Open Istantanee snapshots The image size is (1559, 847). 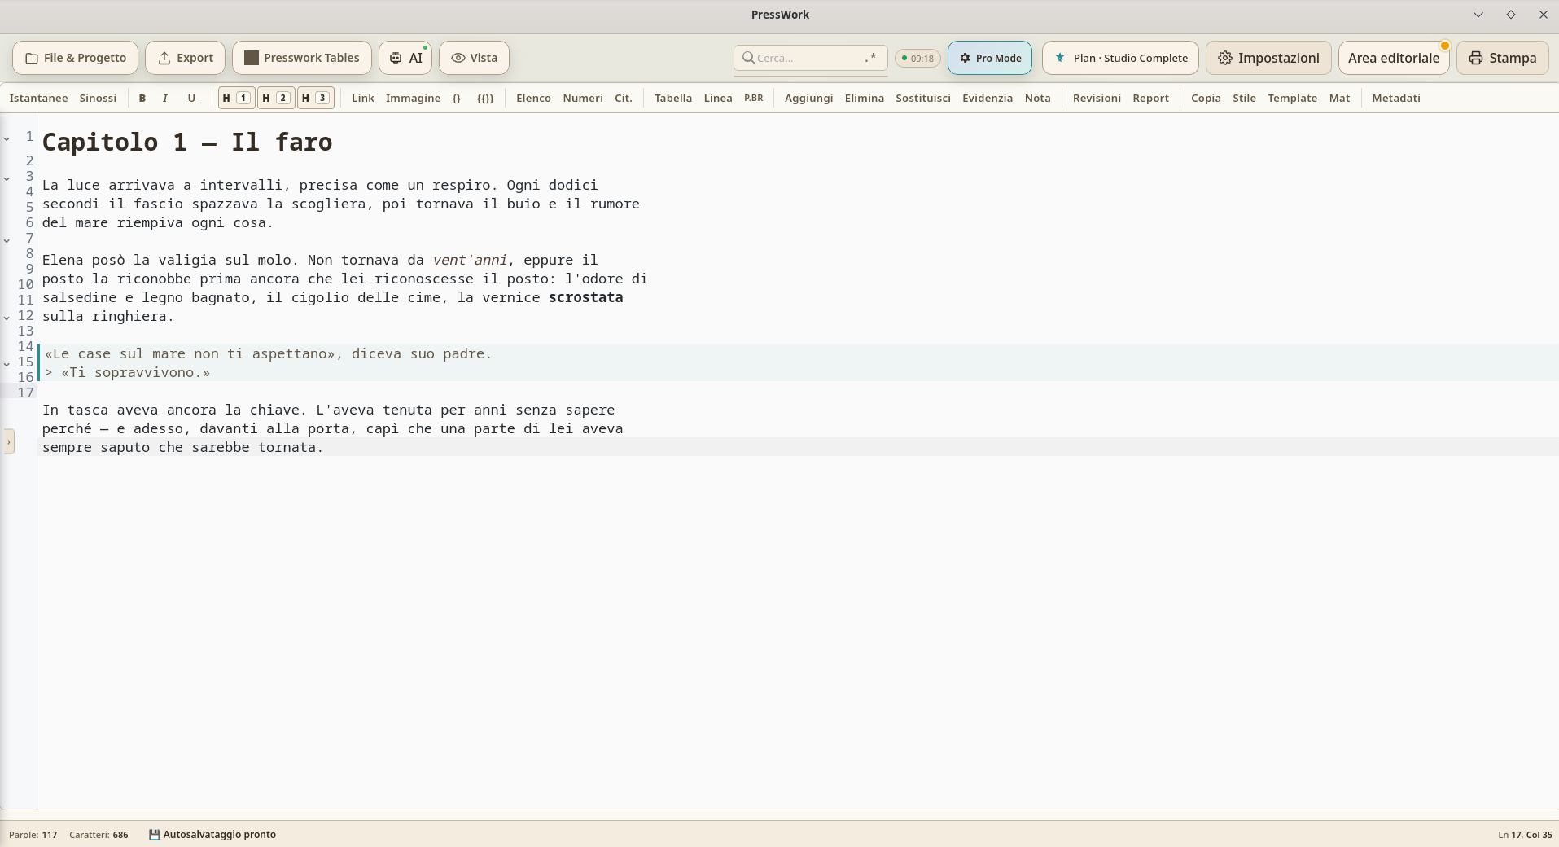point(38,98)
